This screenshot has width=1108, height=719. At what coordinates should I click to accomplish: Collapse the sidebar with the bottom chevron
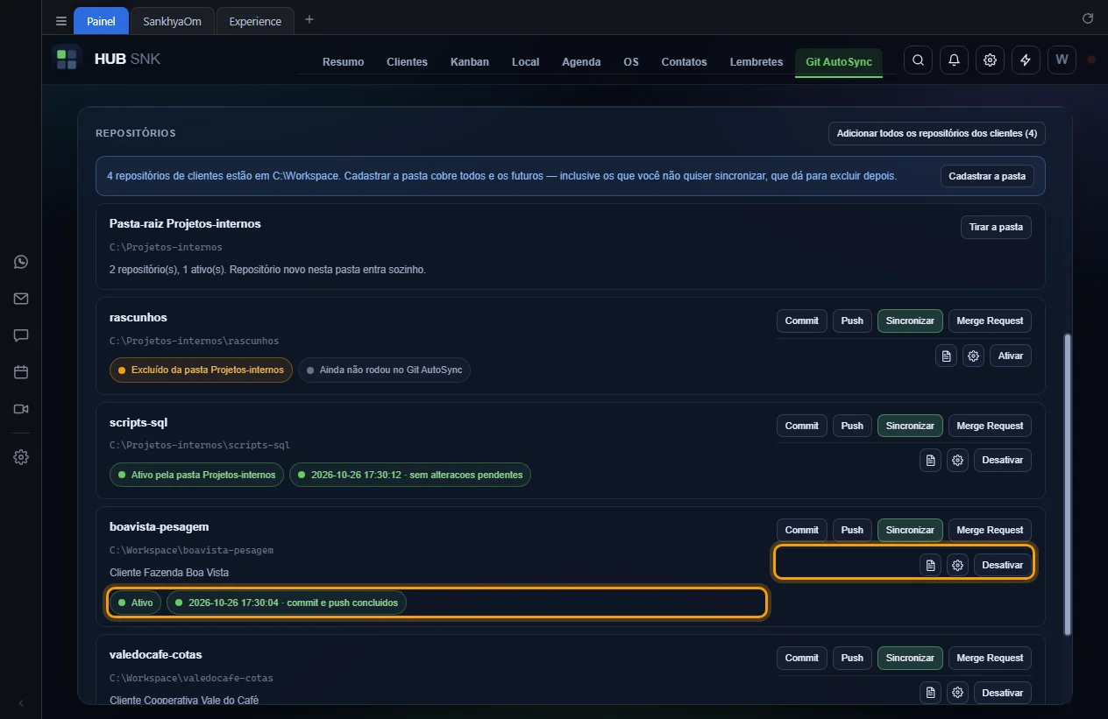tap(21, 703)
